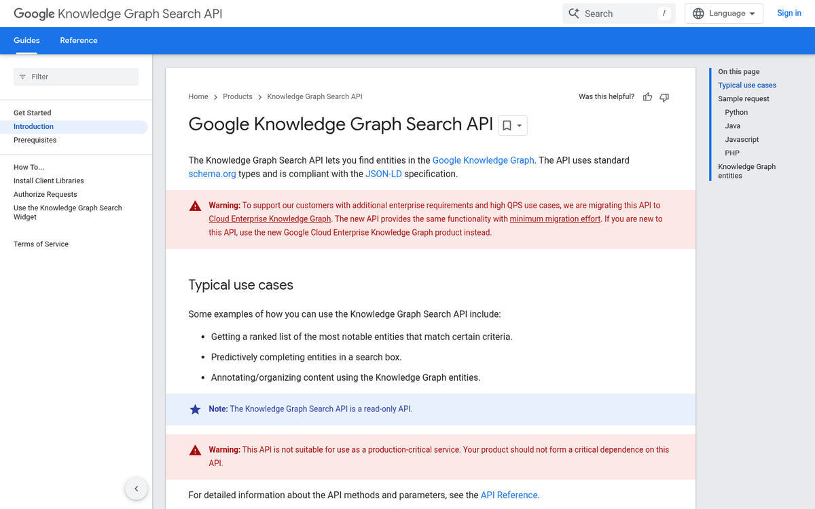
Task: Click the 'On this page' heading
Action: (739, 71)
